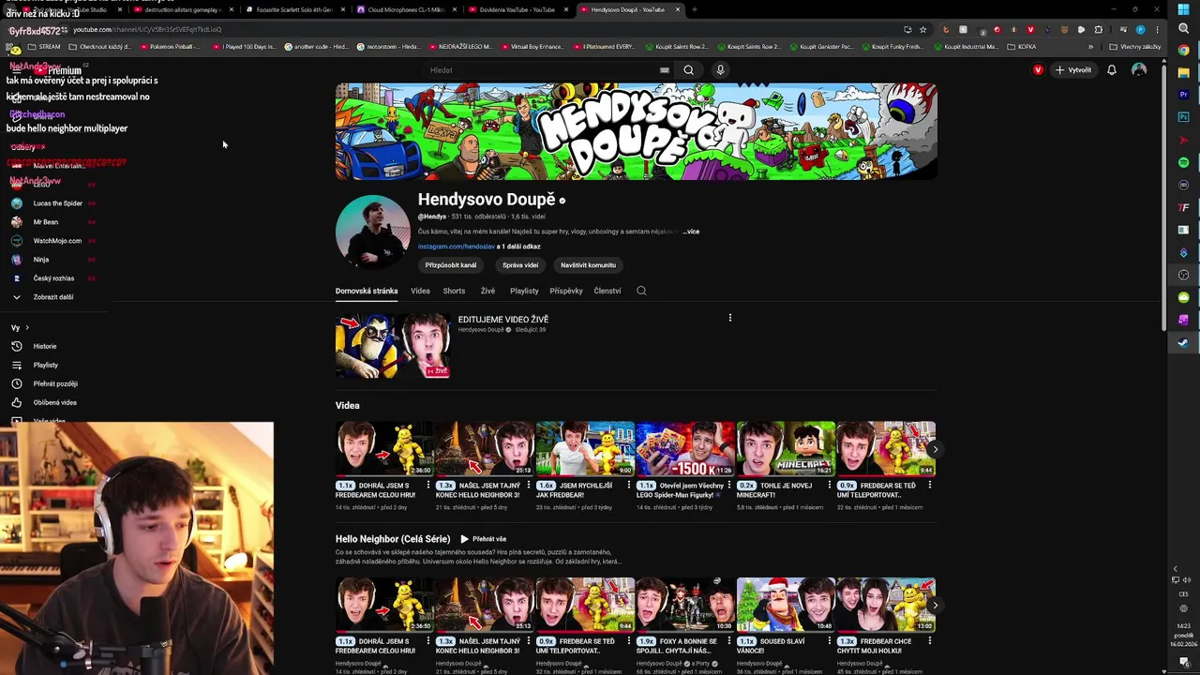Switch to Cloud Microphones browser tab
Image resolution: width=1200 pixels, height=675 pixels.
(406, 9)
